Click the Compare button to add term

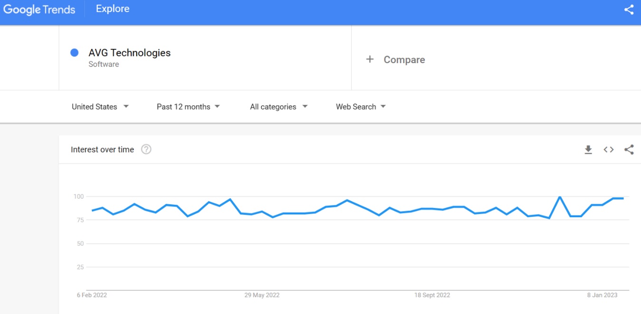click(x=404, y=60)
